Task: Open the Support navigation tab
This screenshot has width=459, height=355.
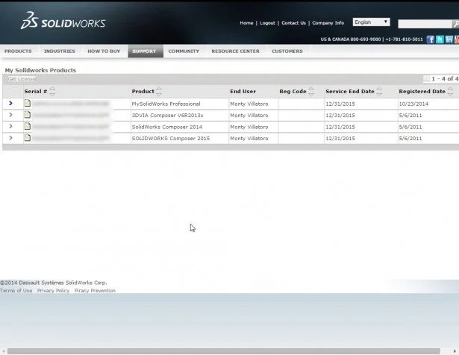Action: coord(144,51)
